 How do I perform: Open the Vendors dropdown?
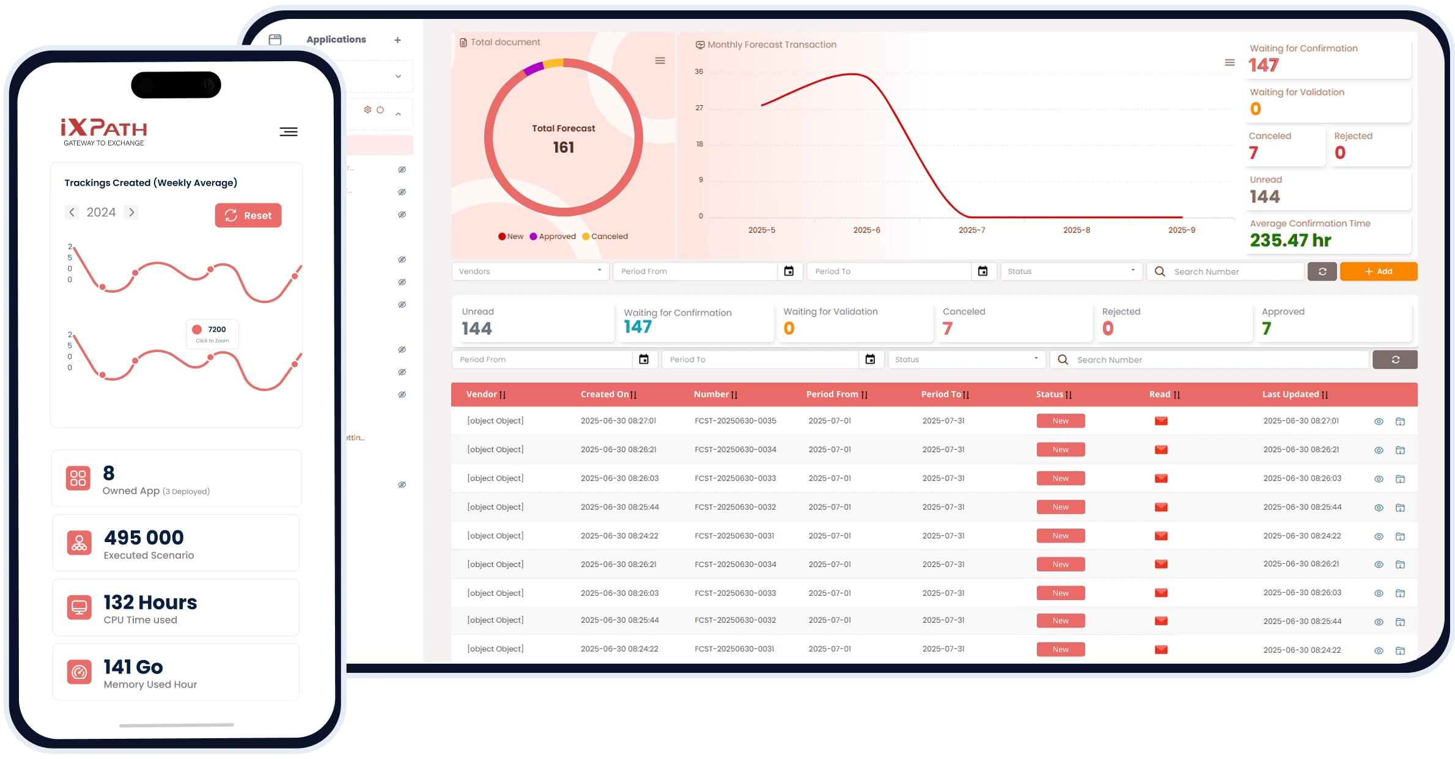click(529, 271)
